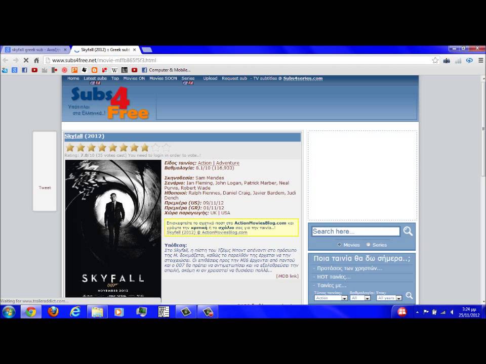This screenshot has width=486, height=364.
Task: Open Firefox from the taskbar
Action: point(53,312)
